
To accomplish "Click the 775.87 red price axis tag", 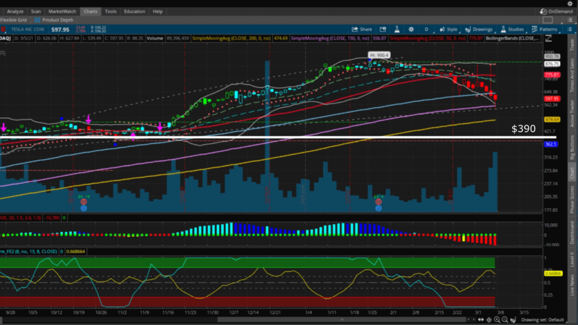I will point(552,75).
